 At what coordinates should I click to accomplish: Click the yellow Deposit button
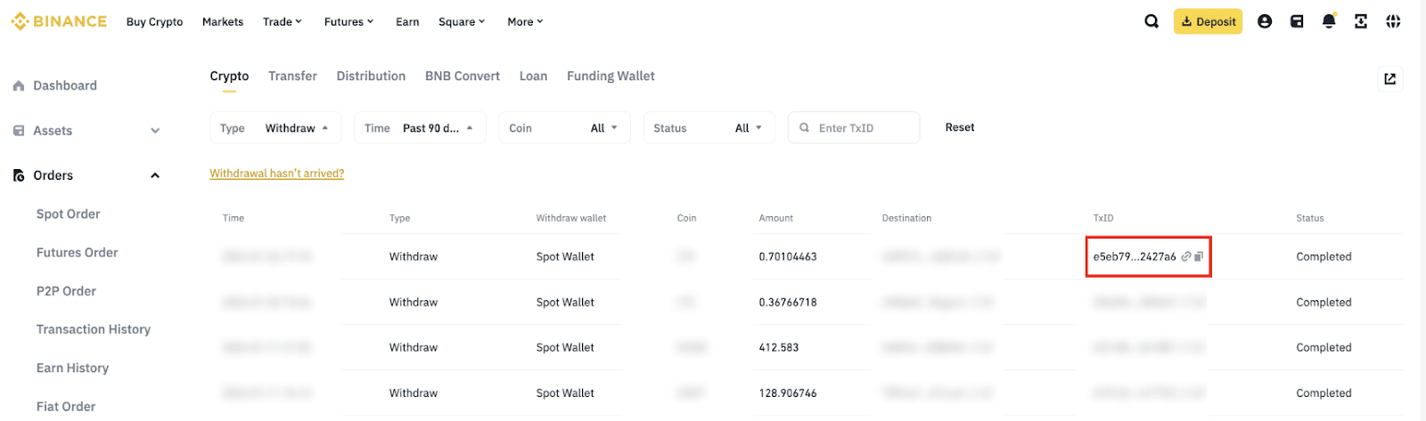point(1208,21)
